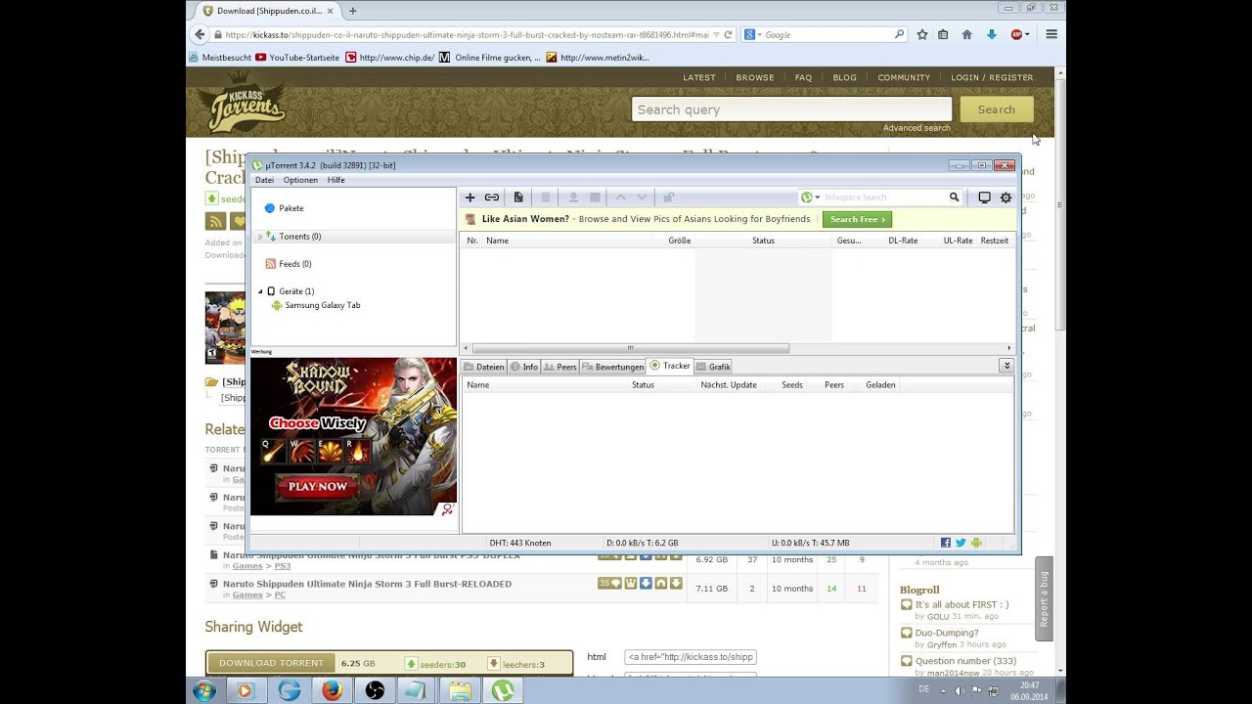Click the Remote monitor icon in µTorrent toolbar
The image size is (1252, 704).
tap(984, 198)
